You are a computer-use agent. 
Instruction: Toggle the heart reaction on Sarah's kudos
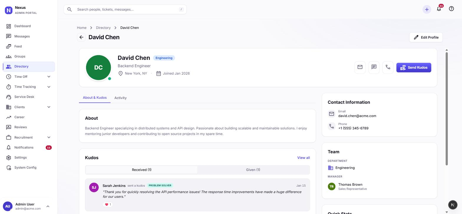pos(108,204)
